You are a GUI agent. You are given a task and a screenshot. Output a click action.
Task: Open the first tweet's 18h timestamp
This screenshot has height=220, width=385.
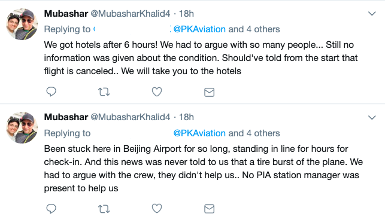pos(186,14)
